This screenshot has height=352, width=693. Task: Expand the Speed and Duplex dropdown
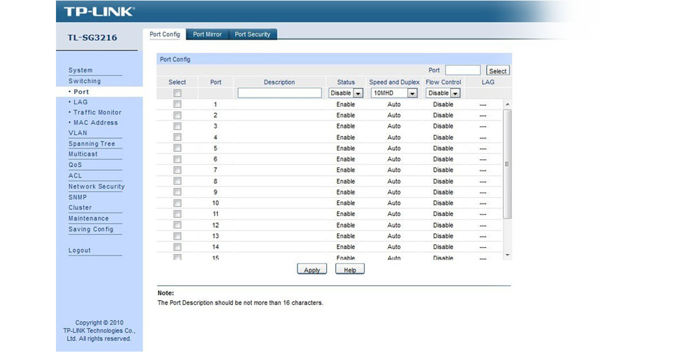coord(394,93)
